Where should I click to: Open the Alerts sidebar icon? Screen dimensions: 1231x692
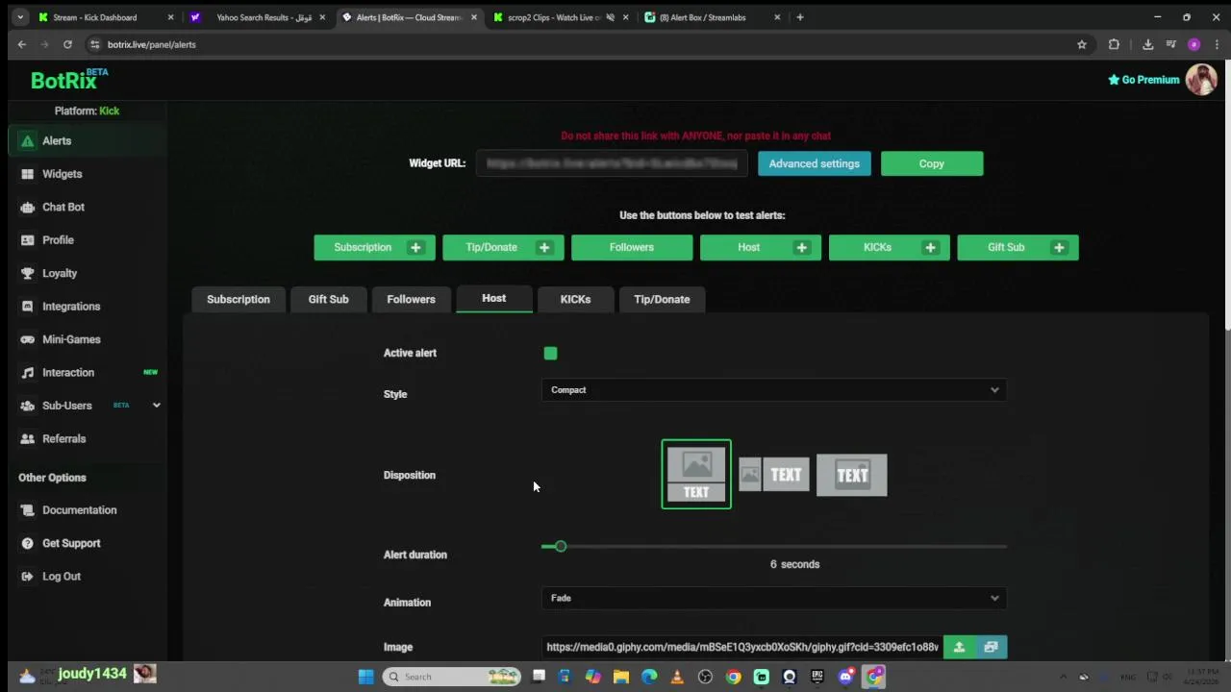tap(27, 141)
